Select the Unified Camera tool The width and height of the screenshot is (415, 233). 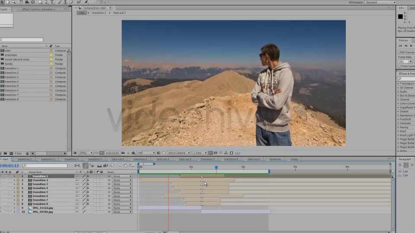[27, 2]
